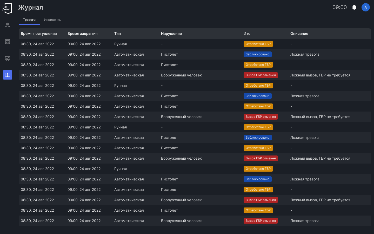Open the notifications bell
This screenshot has width=374, height=234.
click(x=354, y=7)
